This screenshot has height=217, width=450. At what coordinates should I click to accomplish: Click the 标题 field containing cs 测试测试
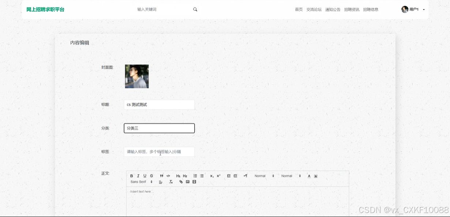159,104
